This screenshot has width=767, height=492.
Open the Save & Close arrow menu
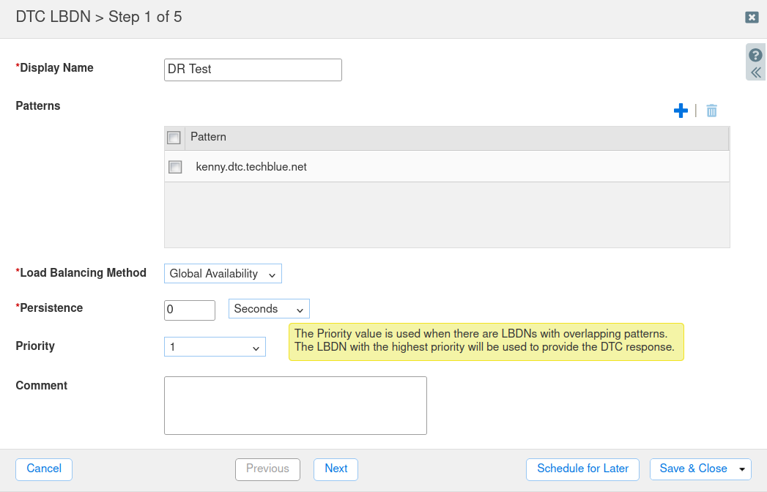pyautogui.click(x=744, y=469)
